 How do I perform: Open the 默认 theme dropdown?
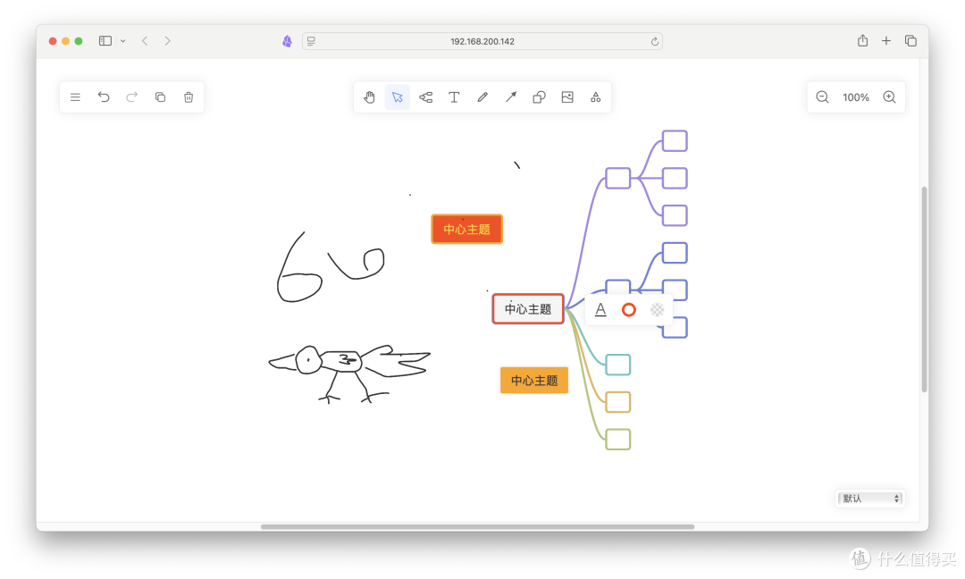click(x=869, y=499)
